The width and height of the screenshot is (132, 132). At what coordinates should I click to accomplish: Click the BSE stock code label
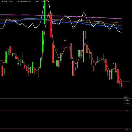[x=40, y=2]
